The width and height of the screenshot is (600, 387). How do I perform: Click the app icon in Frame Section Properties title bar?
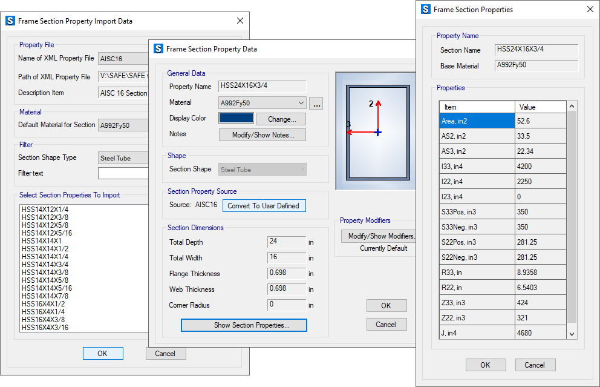[426, 9]
